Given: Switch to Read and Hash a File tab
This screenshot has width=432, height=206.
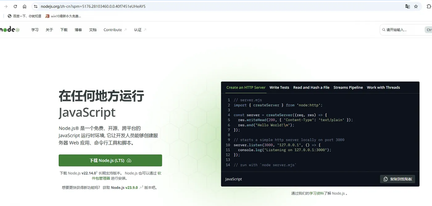Looking at the screenshot, I should [x=311, y=87].
